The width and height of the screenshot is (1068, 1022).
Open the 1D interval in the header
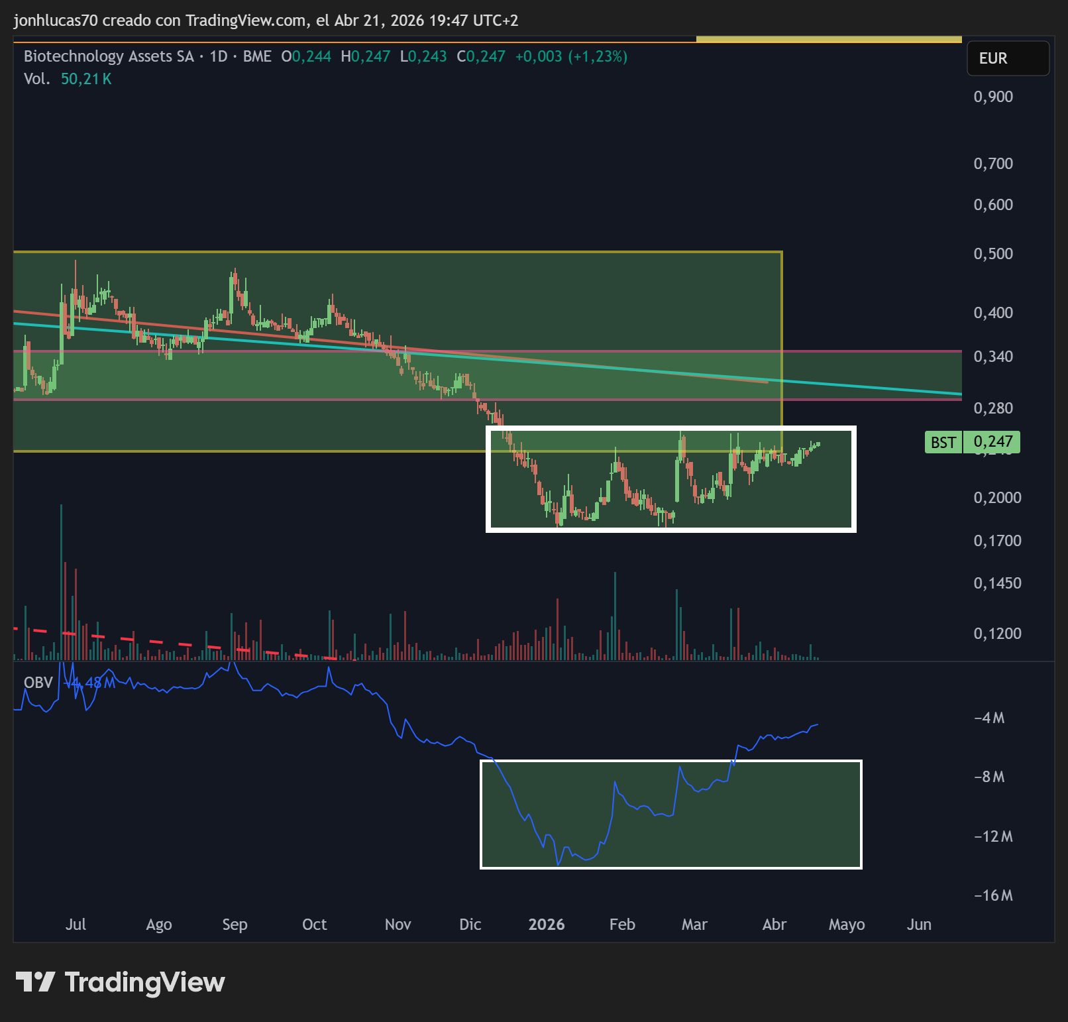(x=219, y=56)
